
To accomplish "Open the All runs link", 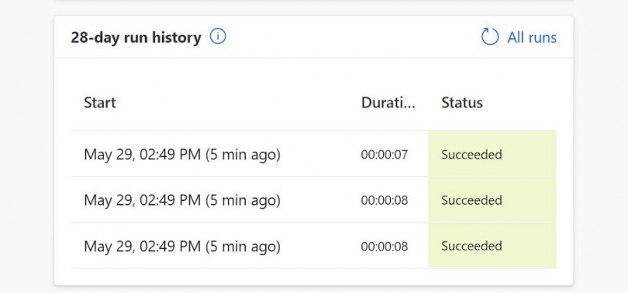I will tap(532, 38).
